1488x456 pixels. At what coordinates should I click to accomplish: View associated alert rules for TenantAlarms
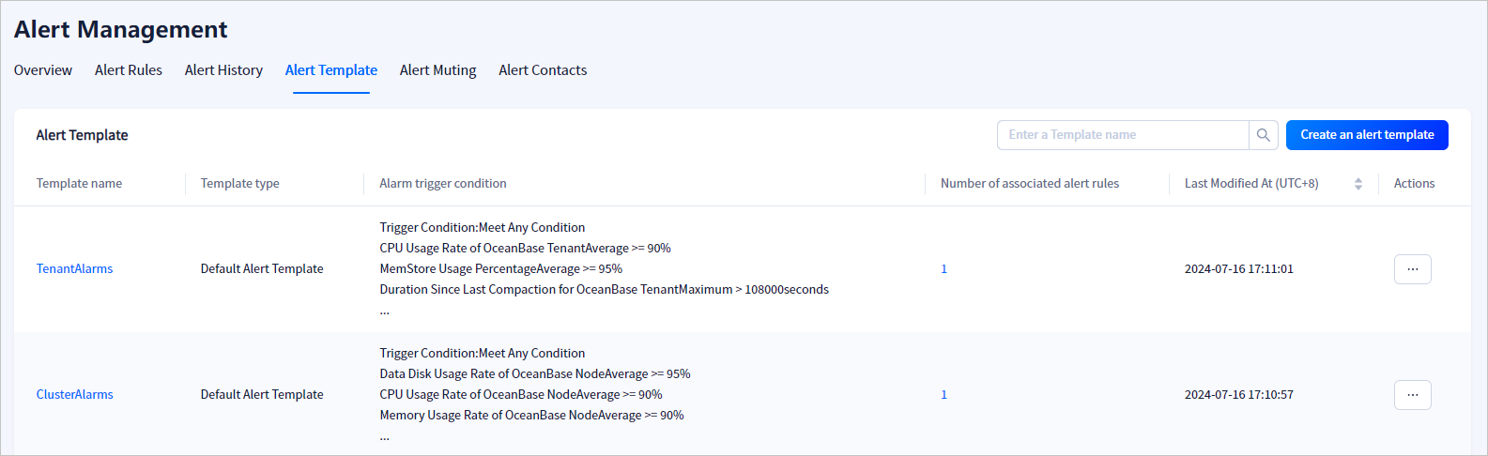tap(943, 269)
